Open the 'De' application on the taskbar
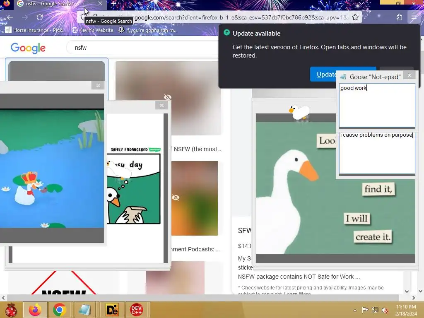Image resolution: width=424 pixels, height=318 pixels. pyautogui.click(x=112, y=310)
